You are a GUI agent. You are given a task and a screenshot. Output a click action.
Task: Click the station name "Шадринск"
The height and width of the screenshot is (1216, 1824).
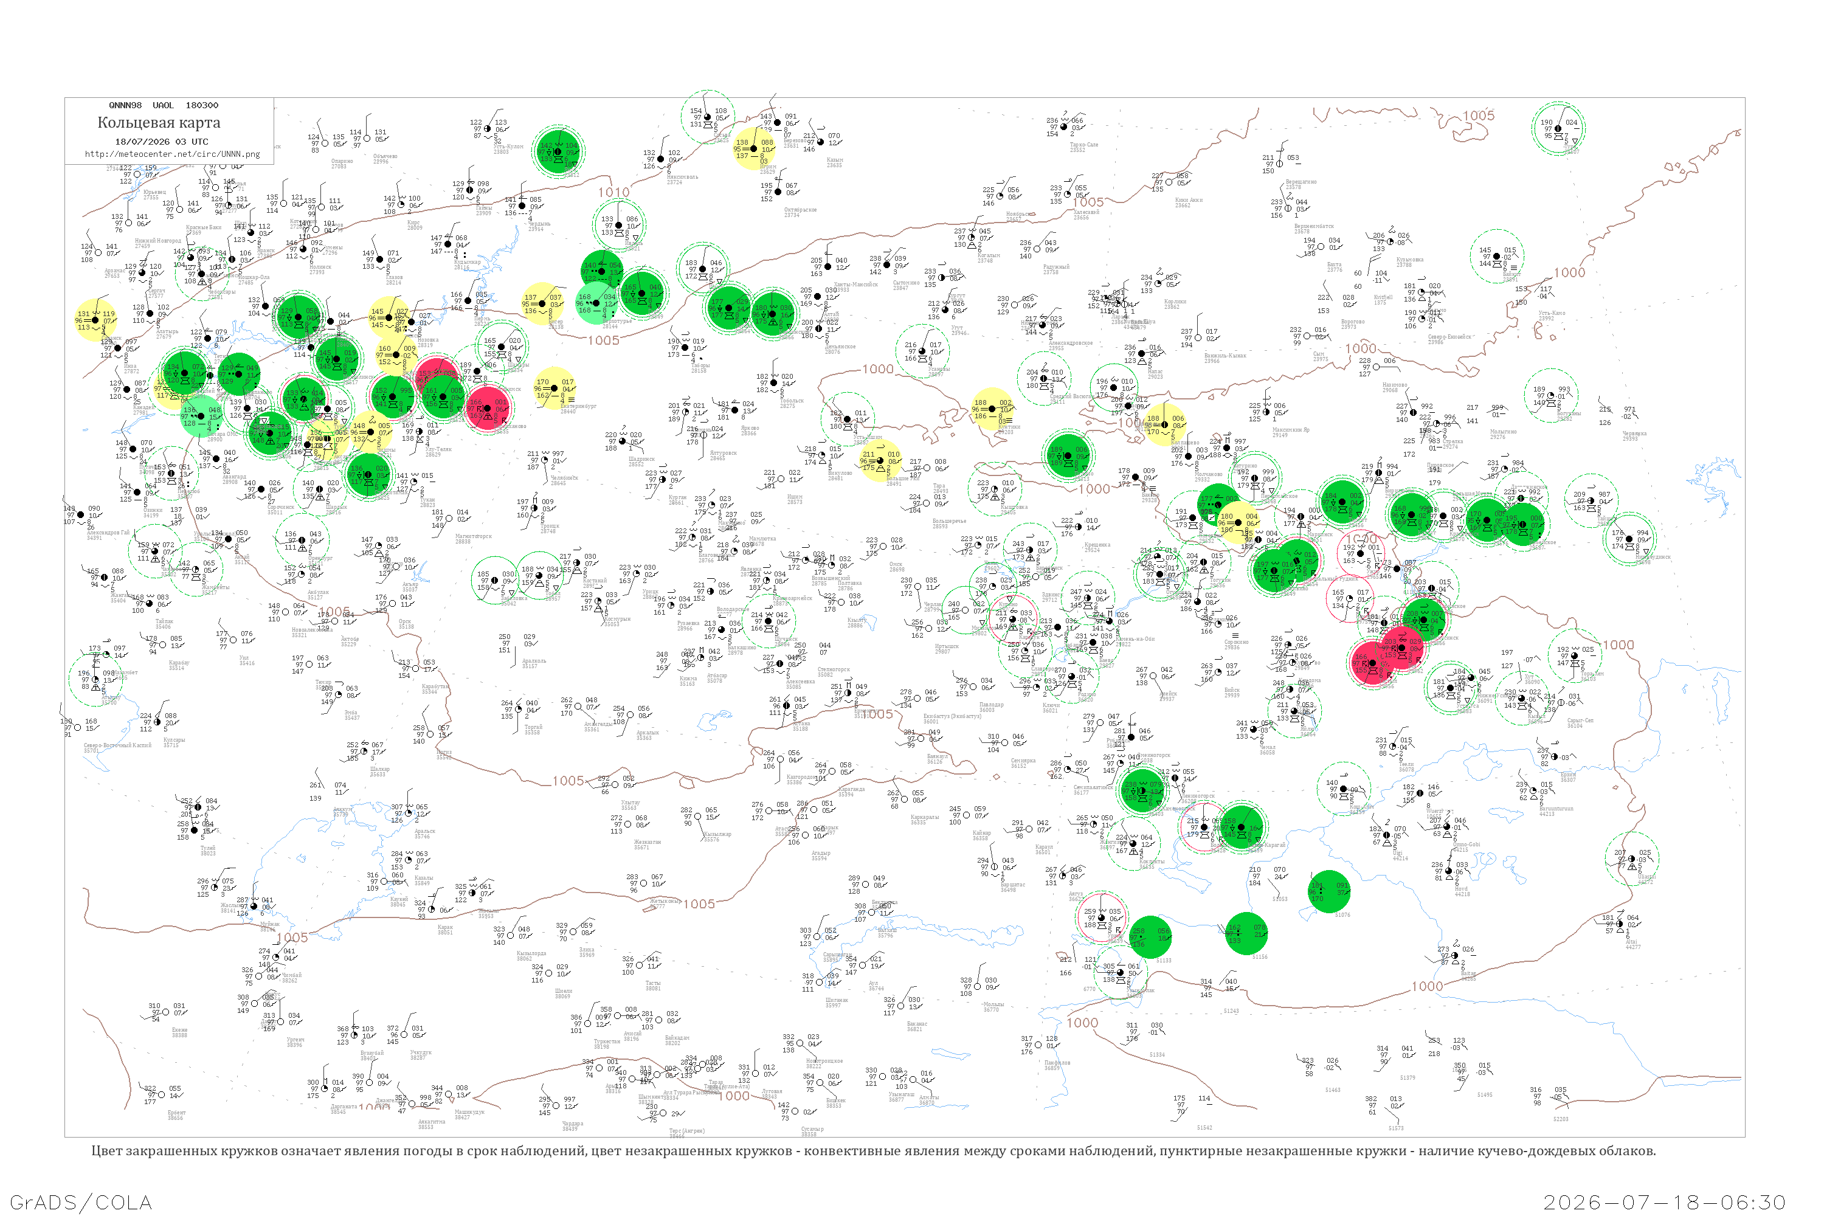pos(641,459)
